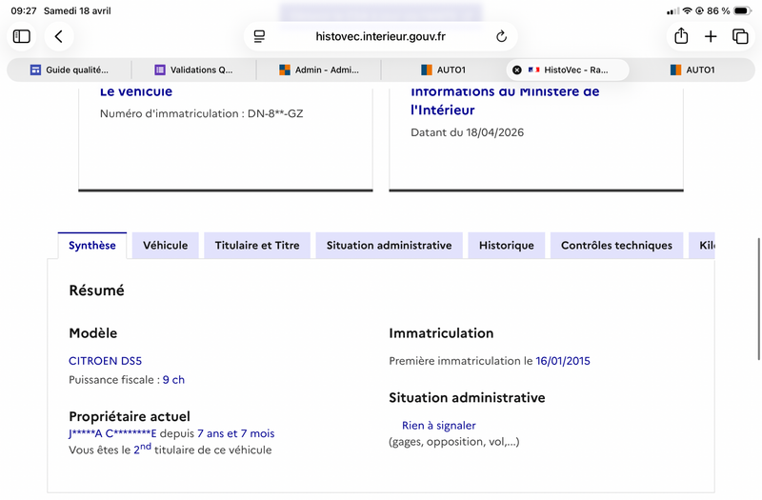Click the histovec.interieur.gouv.fr address field
762x500 pixels.
380,36
